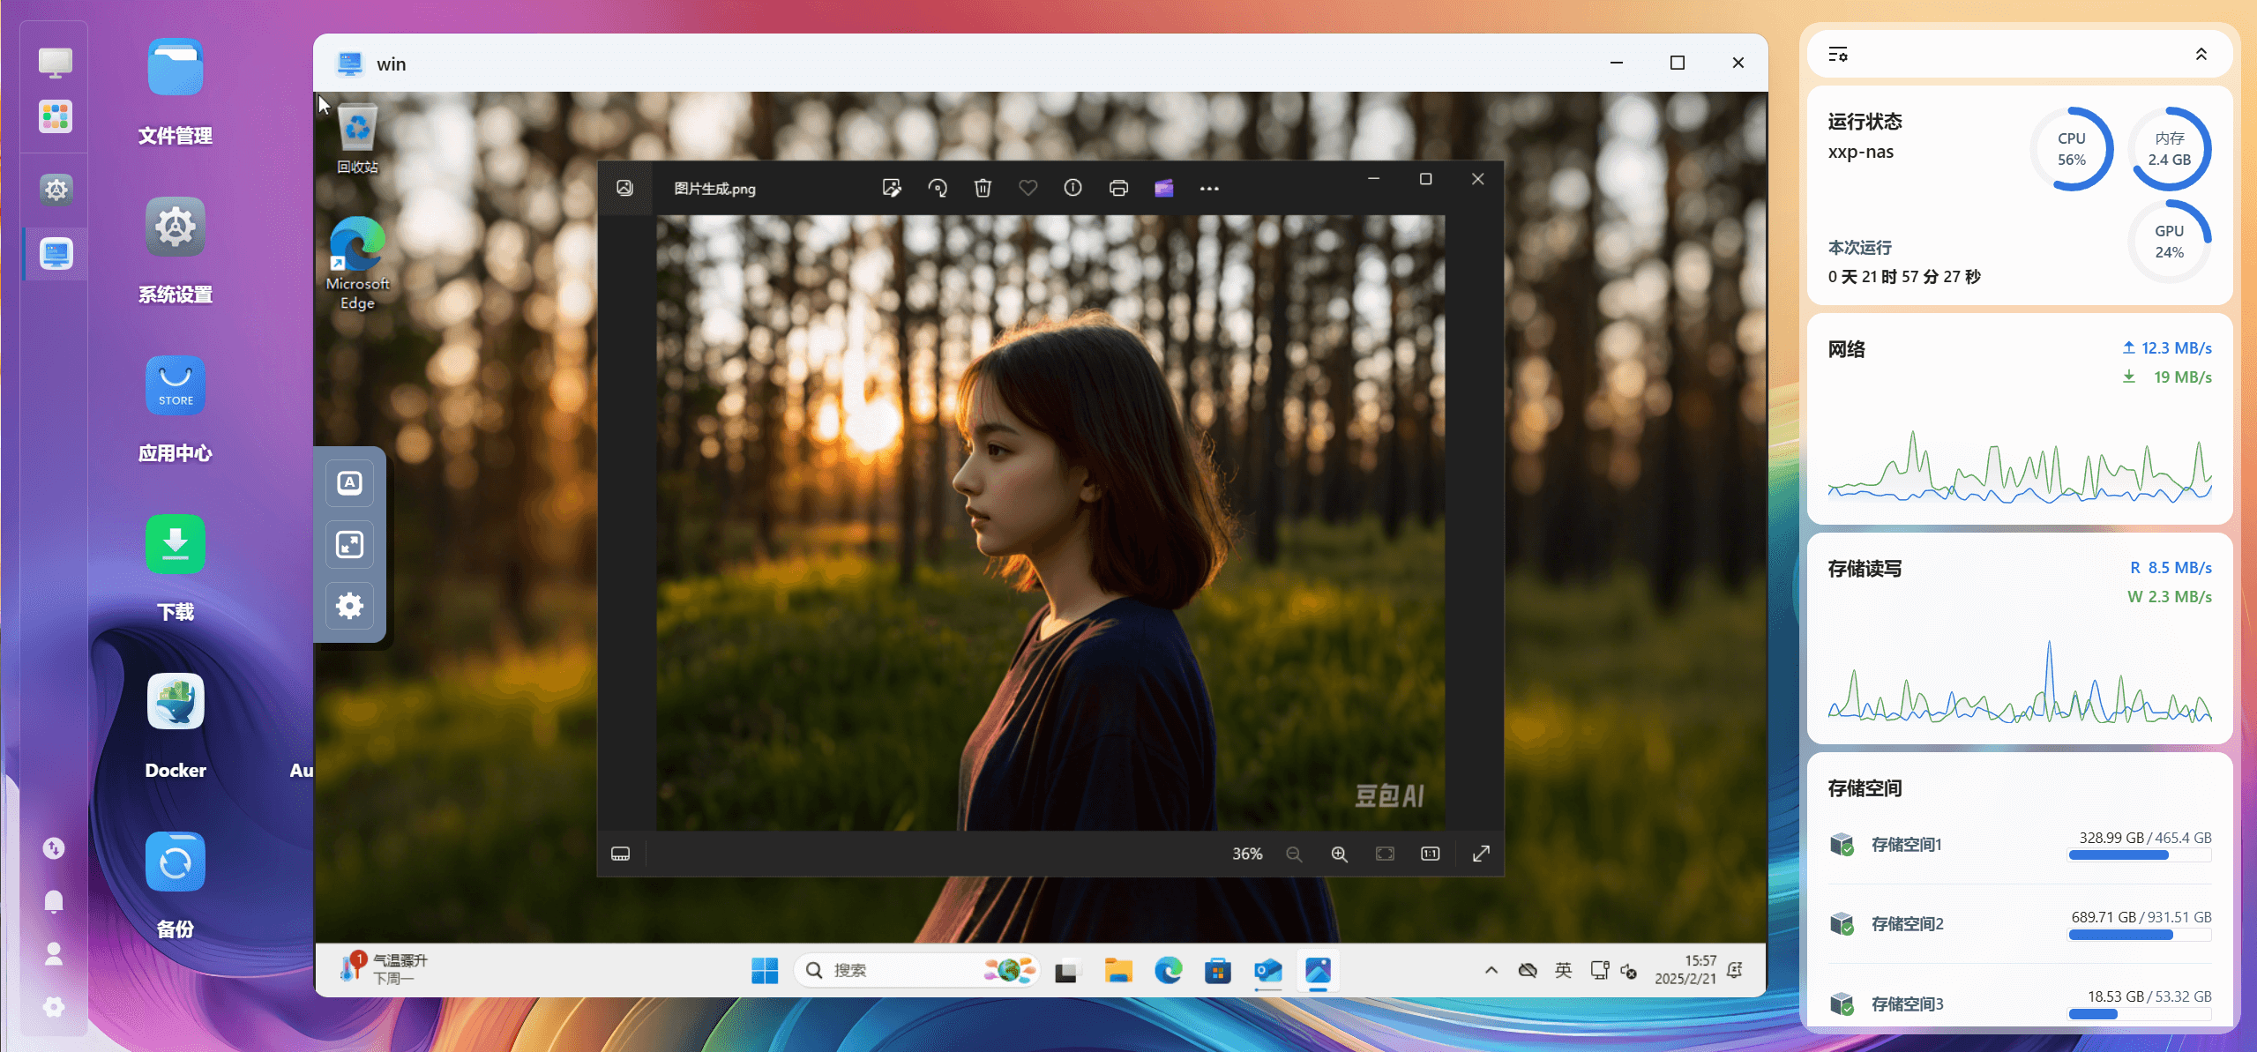Zoom in the image in Photos
The image size is (2257, 1052).
point(1339,854)
